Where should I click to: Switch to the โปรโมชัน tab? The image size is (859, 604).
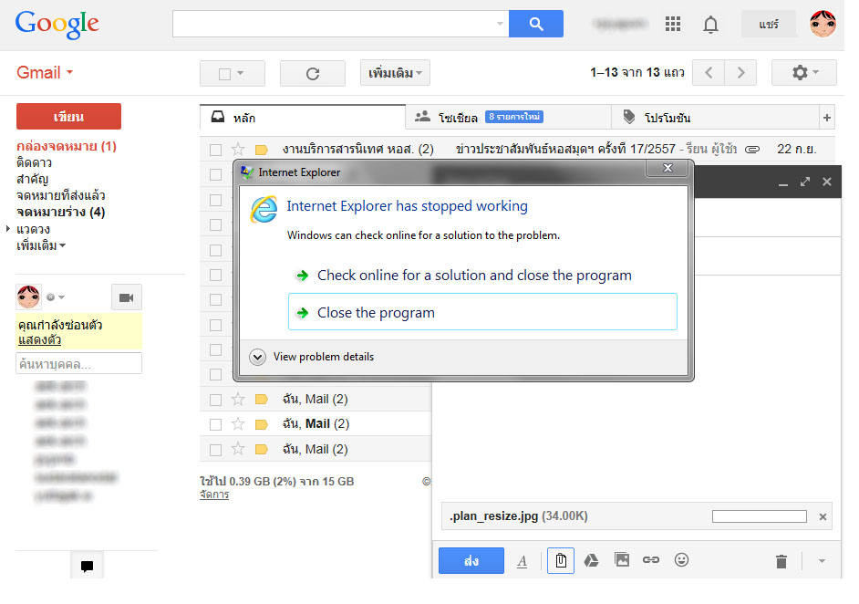tap(714, 118)
